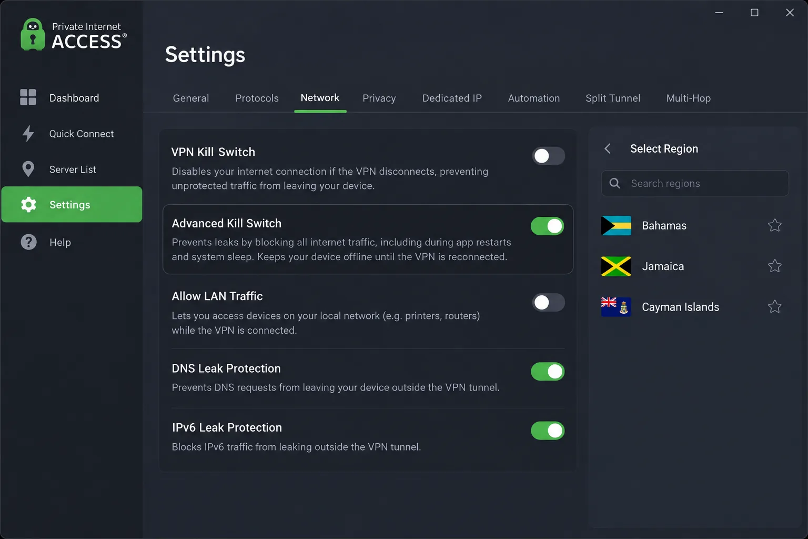This screenshot has height=539, width=808.
Task: Enable the Allow LAN Traffic toggle
Action: (x=548, y=302)
